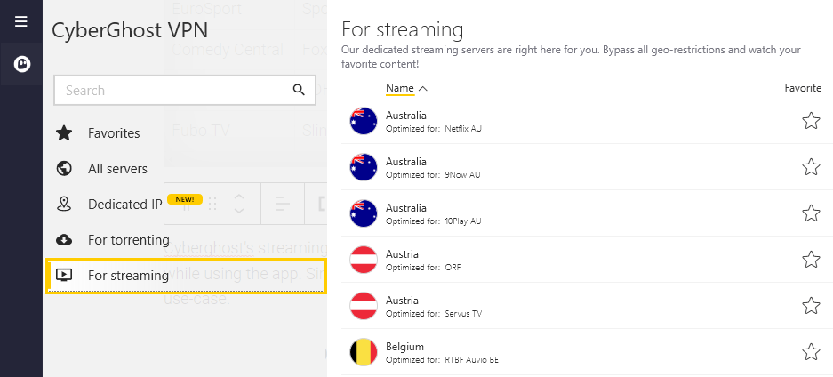The image size is (833, 377).
Task: Click the search magnifier icon
Action: 299,90
